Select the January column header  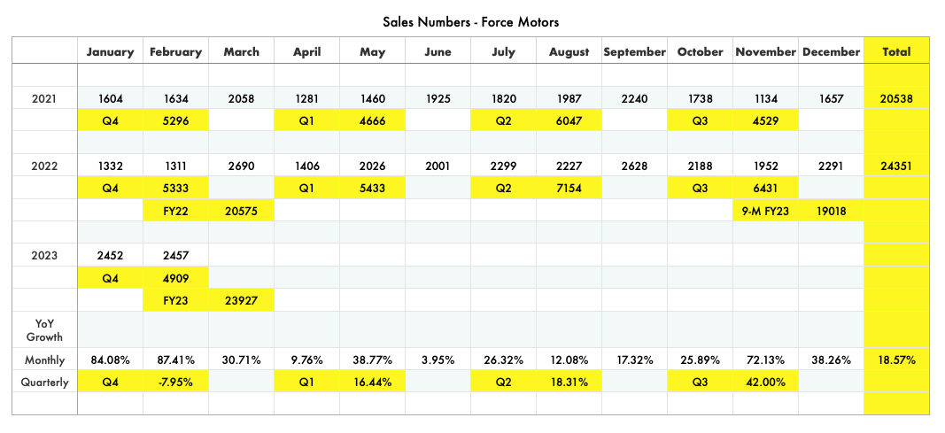[111, 52]
